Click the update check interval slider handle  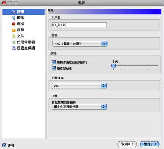pos(113,66)
